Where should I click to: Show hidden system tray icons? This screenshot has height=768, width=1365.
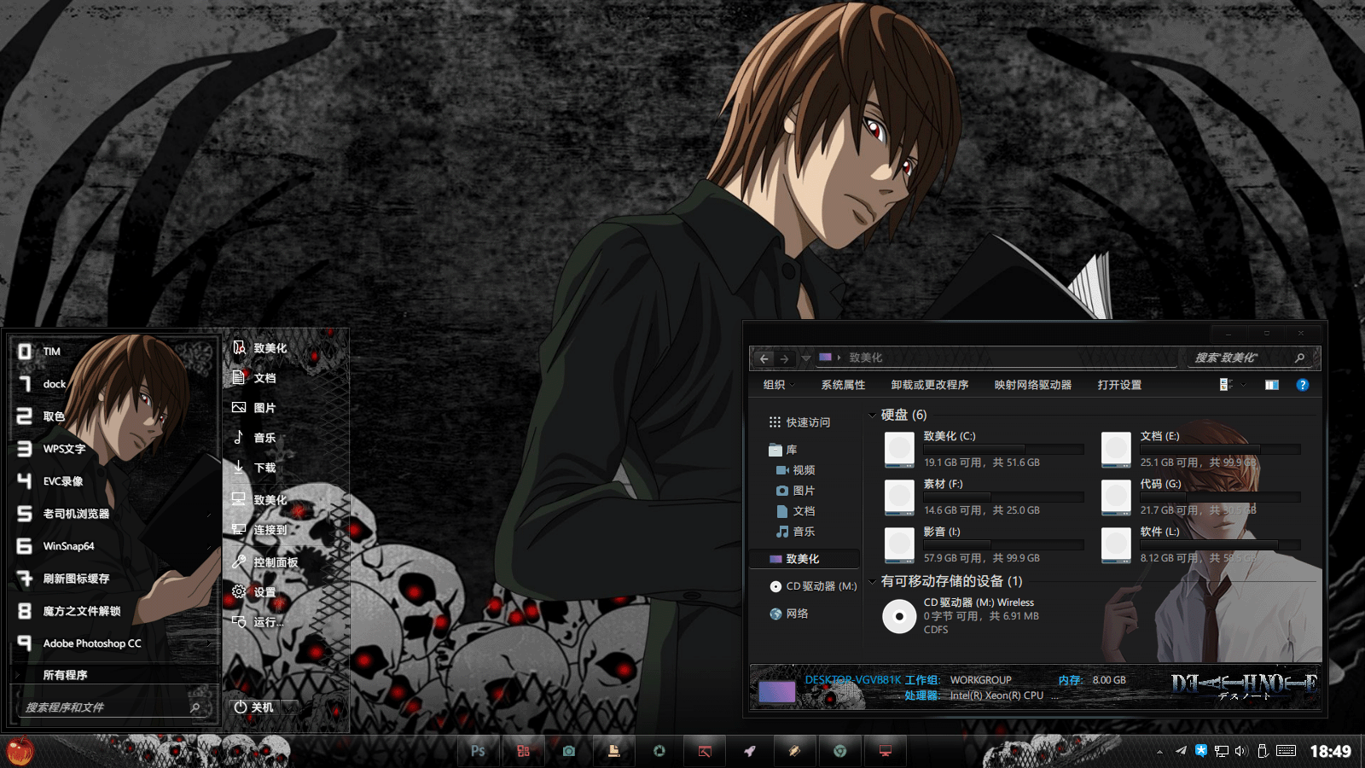coord(1159,752)
